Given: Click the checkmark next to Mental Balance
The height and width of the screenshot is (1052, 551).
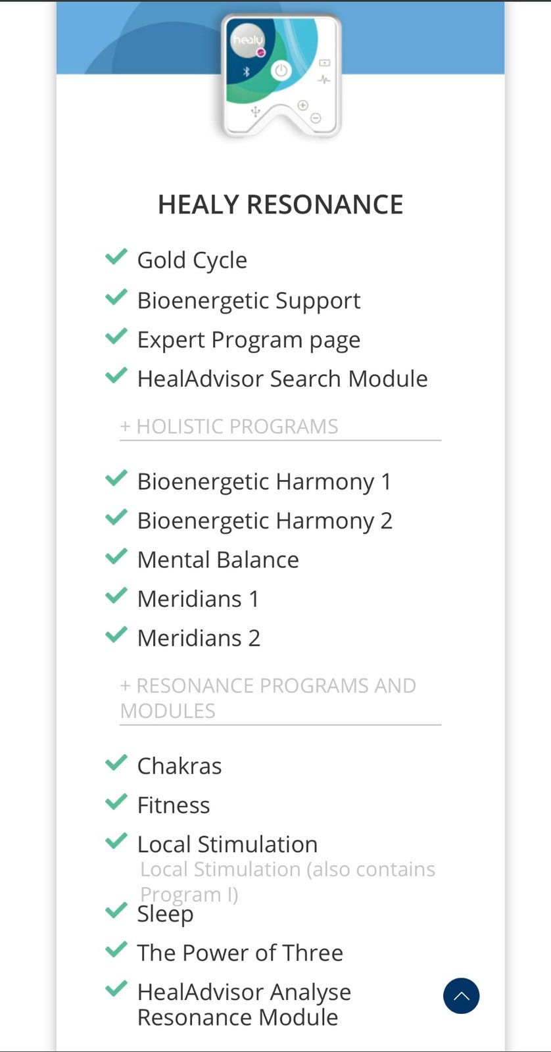Looking at the screenshot, I should coord(116,557).
